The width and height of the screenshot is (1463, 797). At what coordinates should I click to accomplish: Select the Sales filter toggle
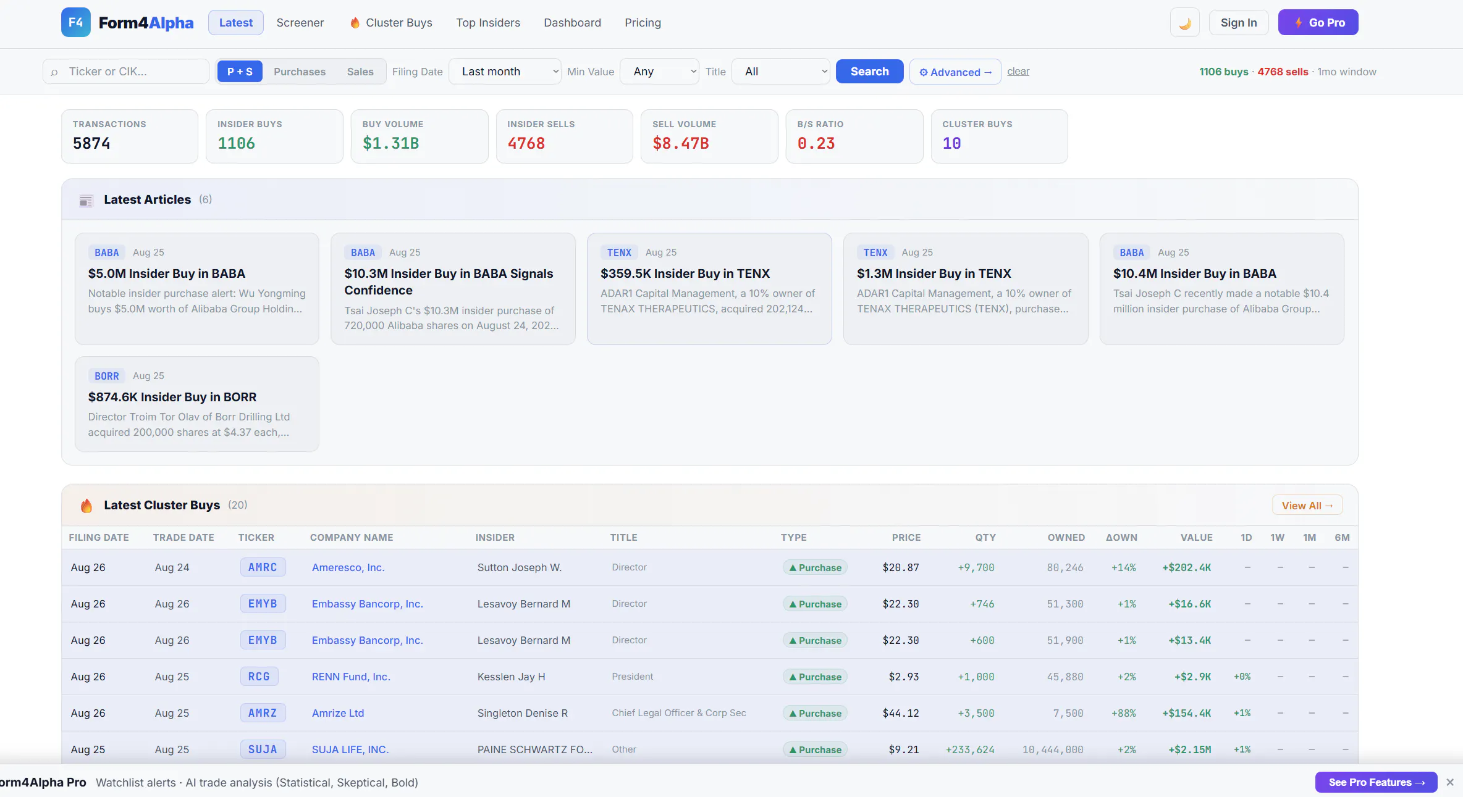tap(360, 72)
